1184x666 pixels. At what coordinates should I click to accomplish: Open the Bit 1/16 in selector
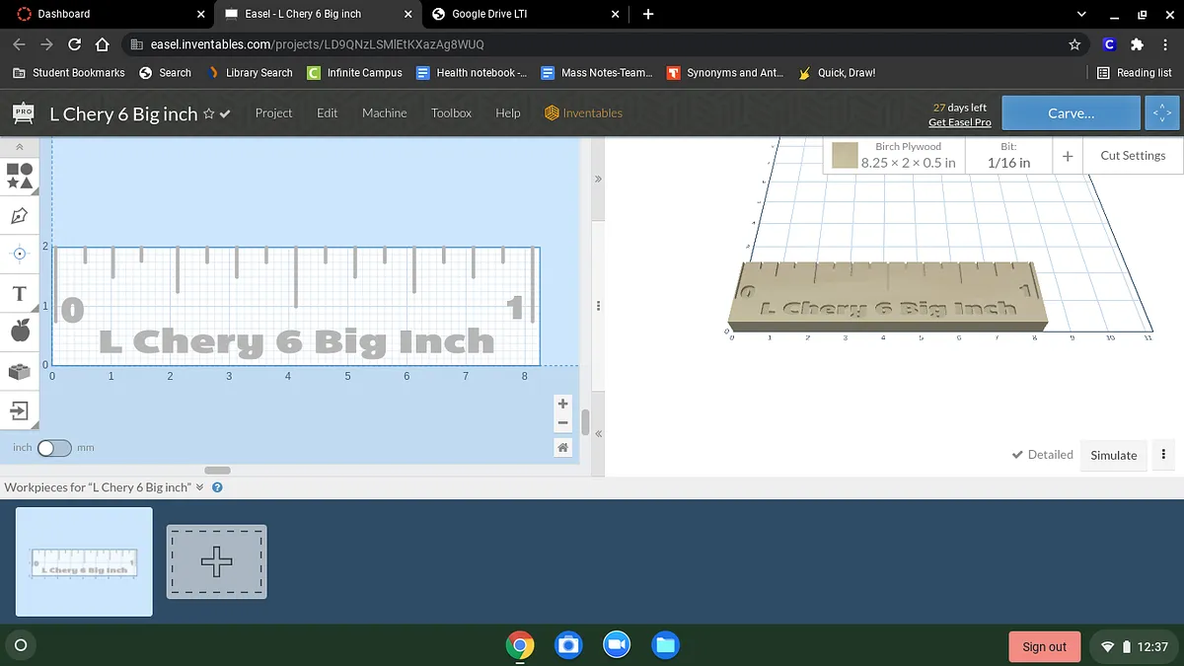[1008, 156]
